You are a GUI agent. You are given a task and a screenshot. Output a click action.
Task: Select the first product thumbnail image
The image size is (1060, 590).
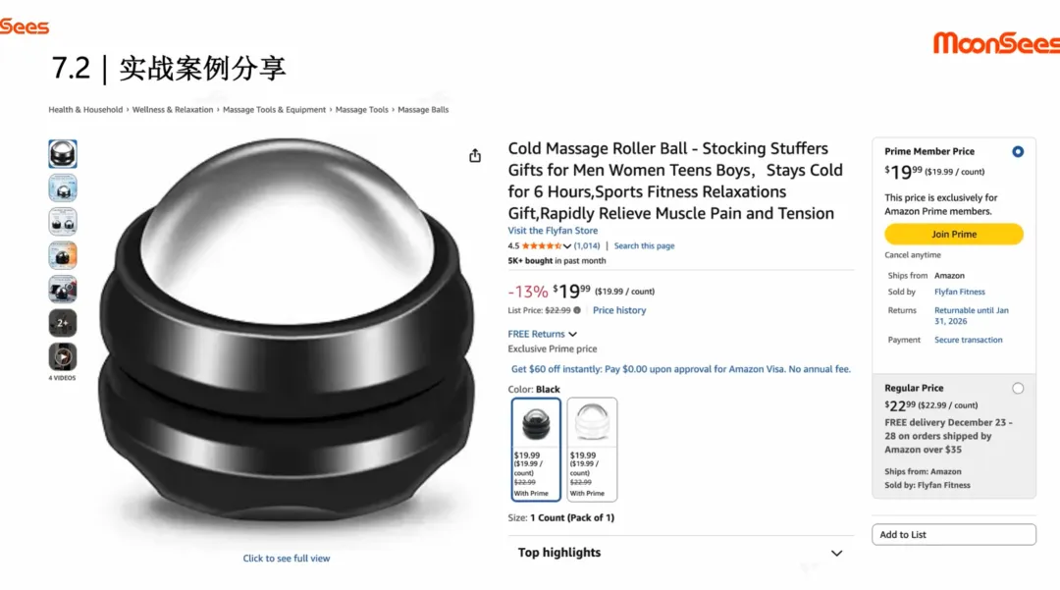coord(62,154)
